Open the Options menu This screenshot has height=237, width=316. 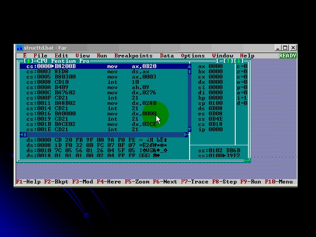click(x=193, y=55)
